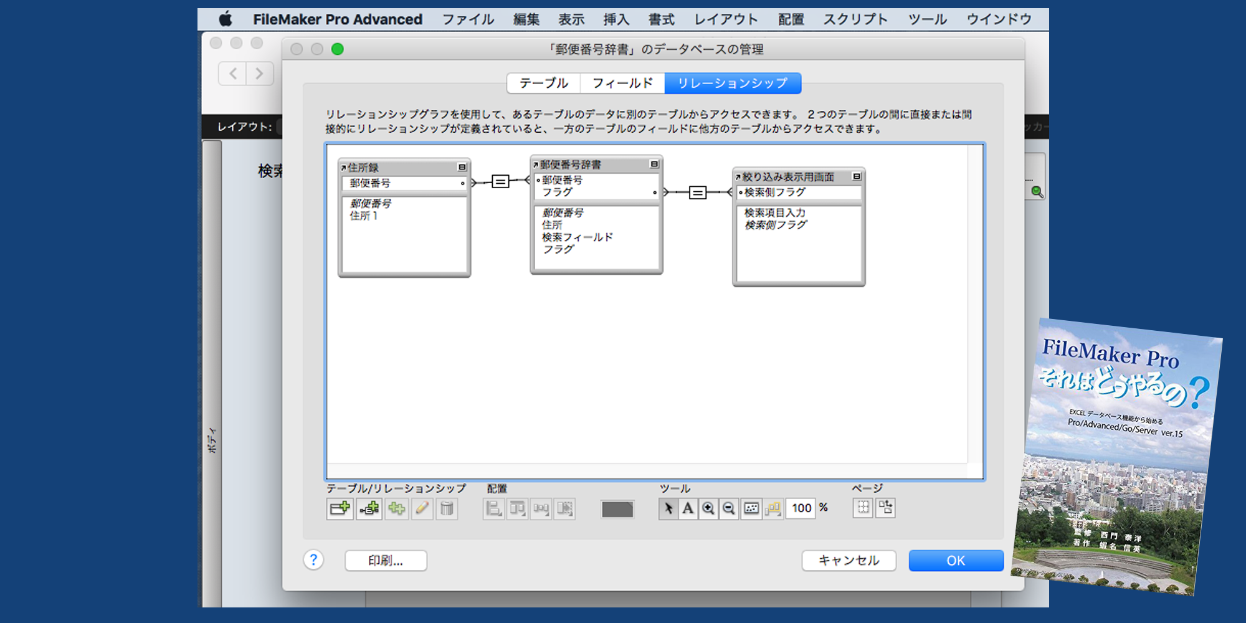1246x623 pixels.
Task: Click the blue help question mark icon
Action: [313, 560]
